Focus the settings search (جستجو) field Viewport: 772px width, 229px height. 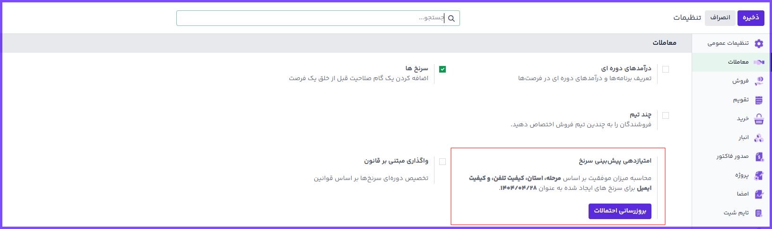pyautogui.click(x=312, y=18)
